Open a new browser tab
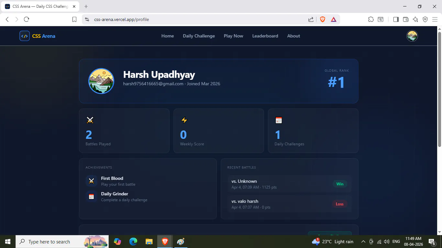 pyautogui.click(x=86, y=6)
